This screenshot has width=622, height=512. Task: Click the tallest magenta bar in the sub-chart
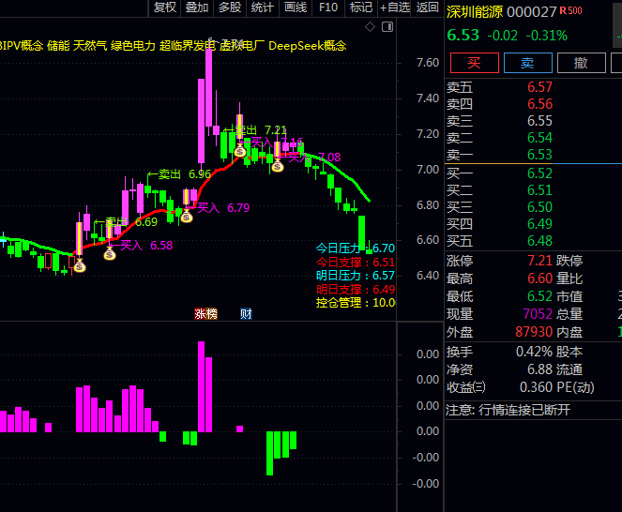201,386
